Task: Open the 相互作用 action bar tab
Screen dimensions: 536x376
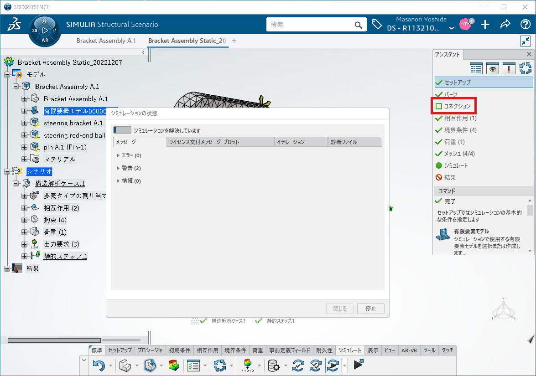Action: pyautogui.click(x=208, y=350)
